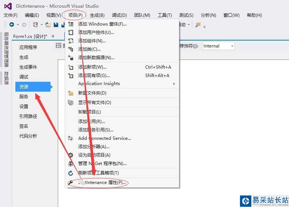Viewport: 289px width, 207px height.
Task: Open the New Project dropdown arrow
Action: point(42,25)
